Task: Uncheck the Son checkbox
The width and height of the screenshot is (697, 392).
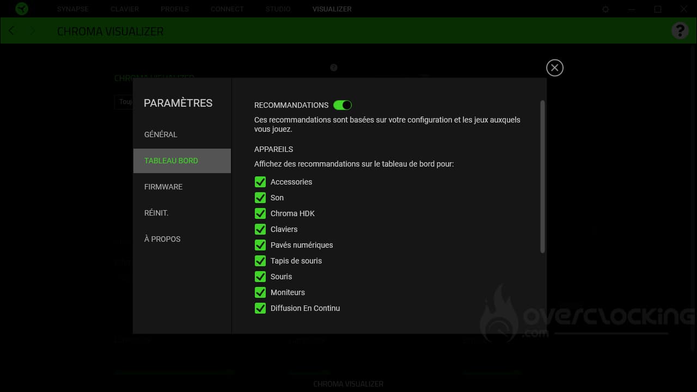Action: pos(260,198)
